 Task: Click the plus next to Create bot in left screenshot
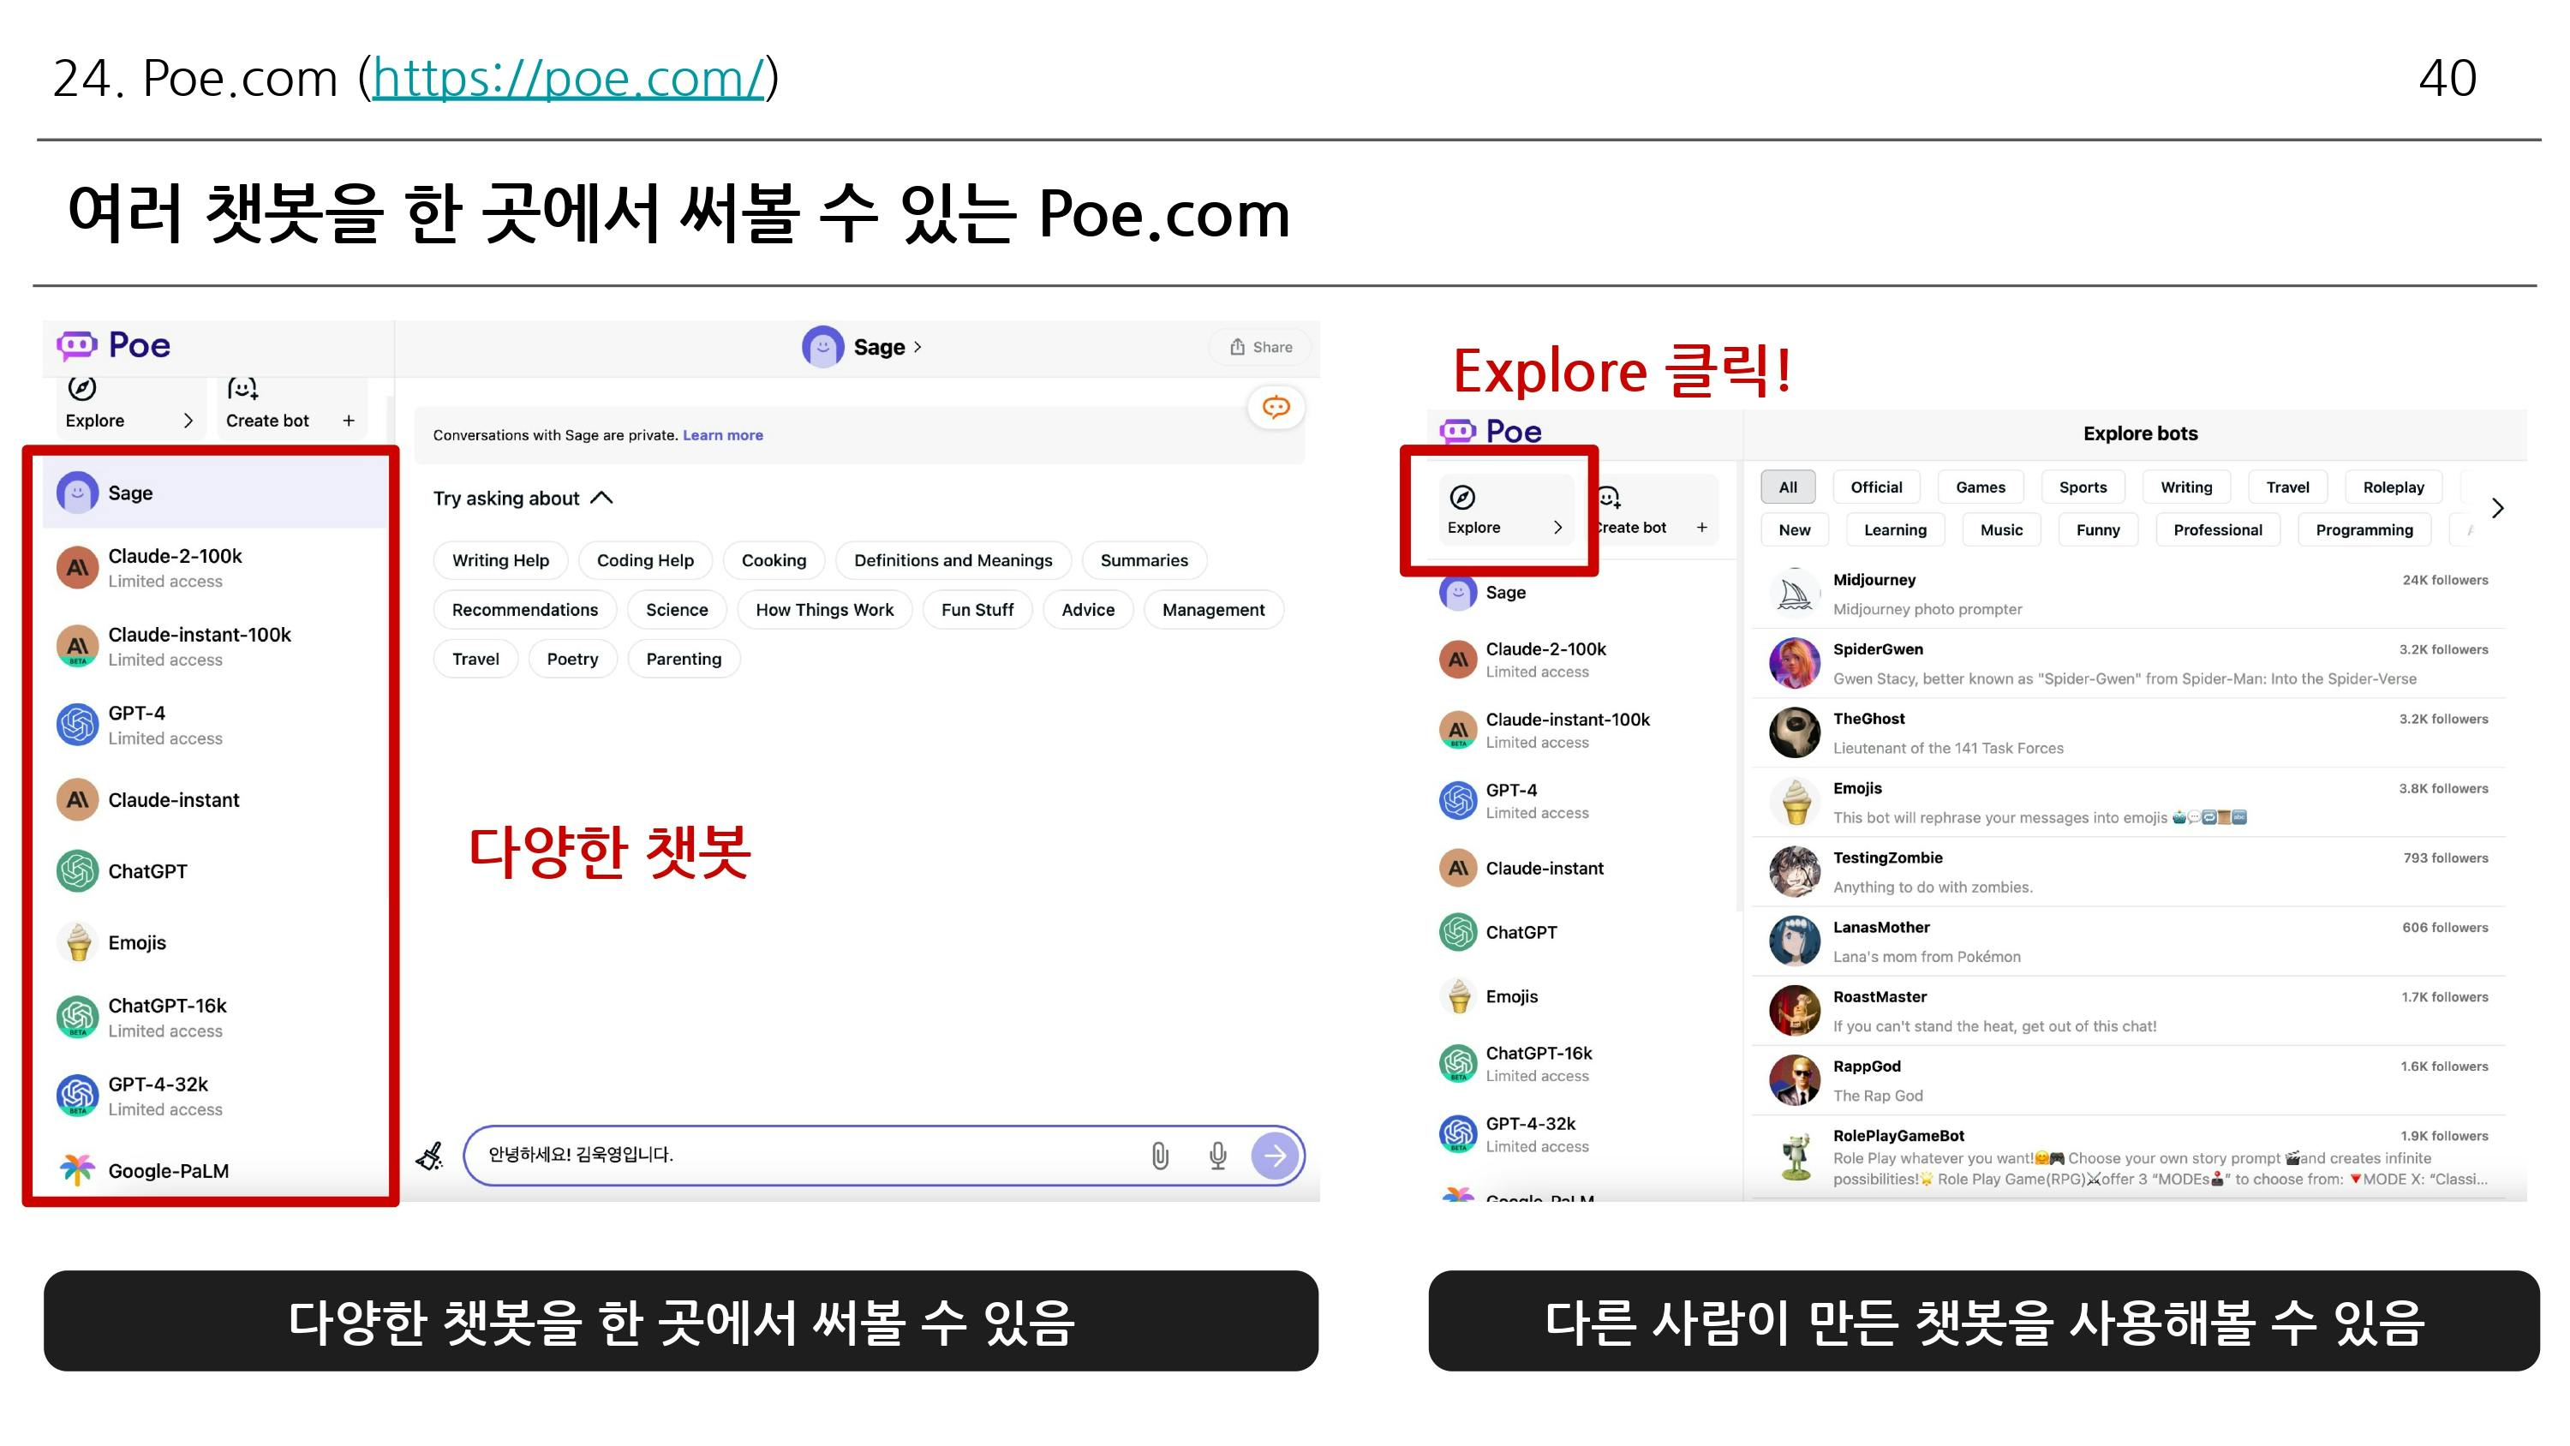[348, 420]
